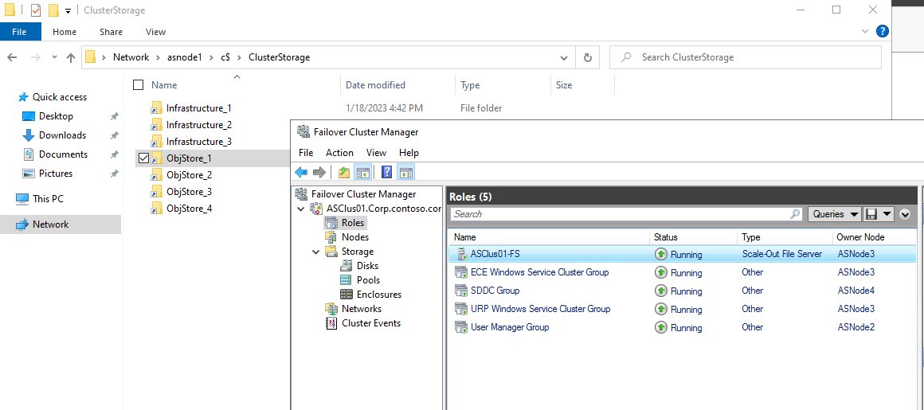Screen dimensions: 924x410
Task: Open the File tab in Explorer
Action: pos(19,32)
